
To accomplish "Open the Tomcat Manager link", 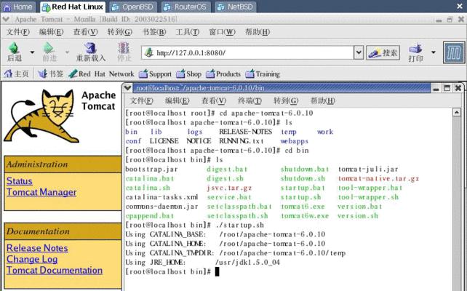I will 41,192.
